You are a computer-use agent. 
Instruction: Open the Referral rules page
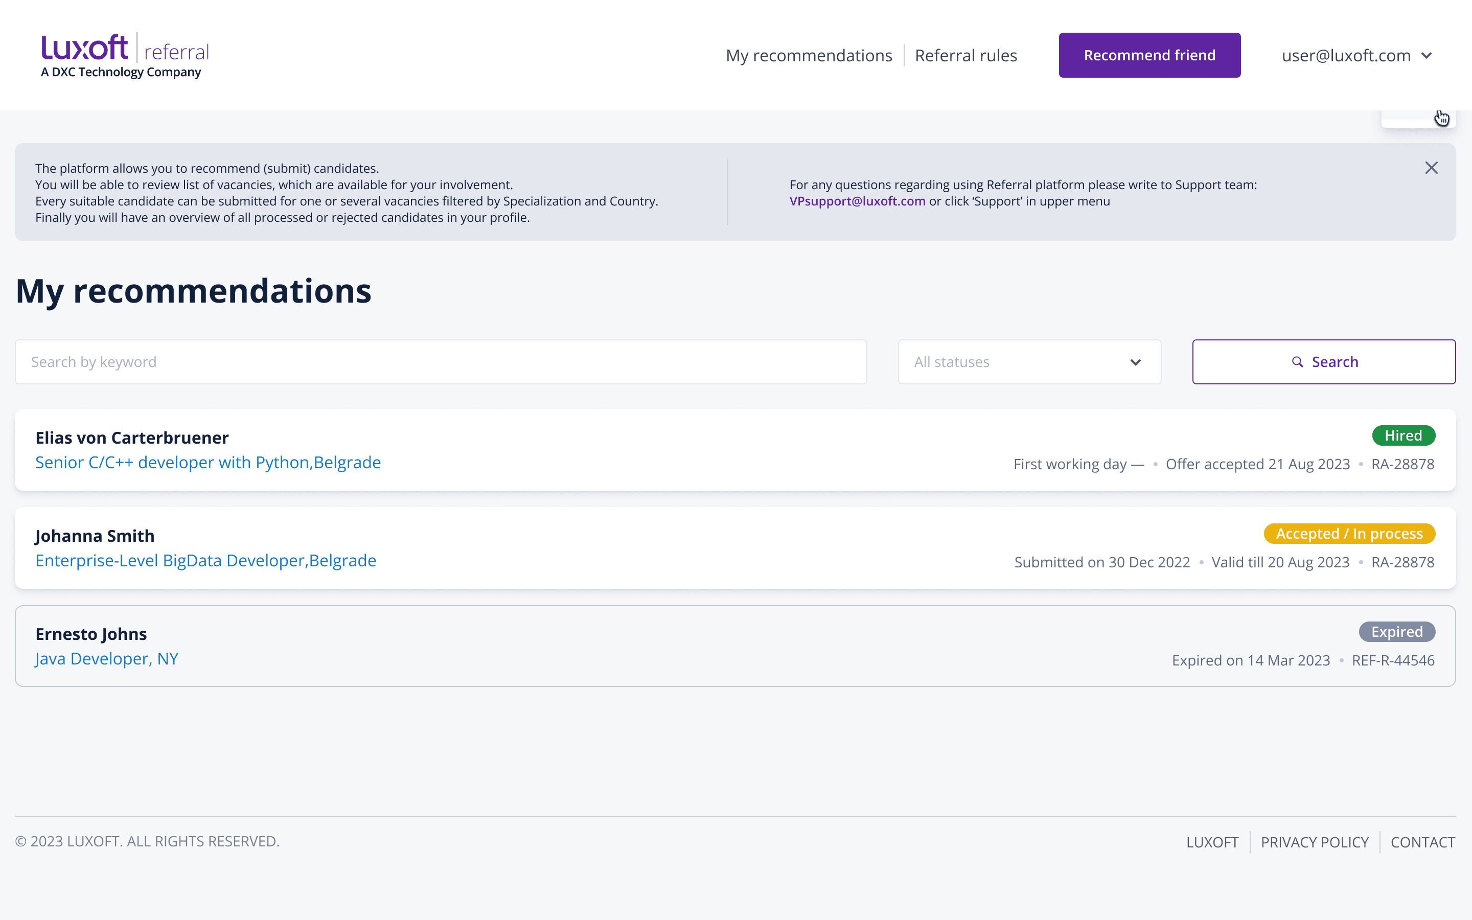coord(965,55)
